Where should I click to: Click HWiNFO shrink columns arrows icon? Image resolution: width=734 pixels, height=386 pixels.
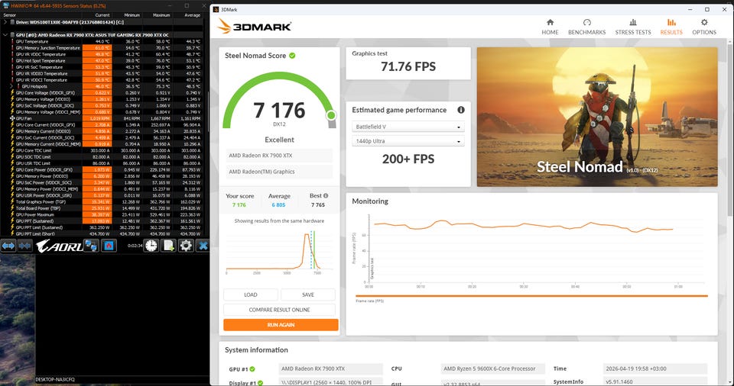point(24,246)
